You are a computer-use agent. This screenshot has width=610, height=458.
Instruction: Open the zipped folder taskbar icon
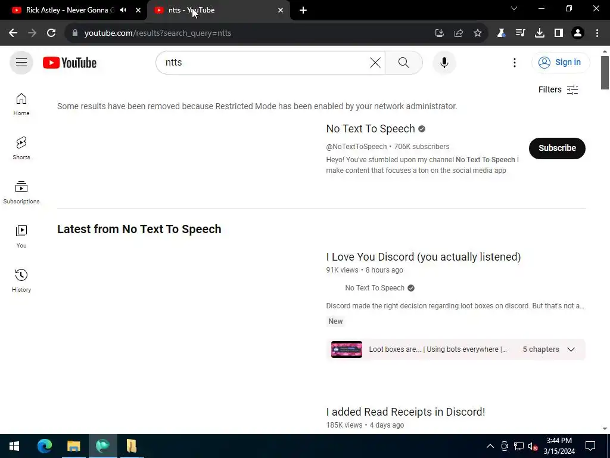click(x=132, y=446)
